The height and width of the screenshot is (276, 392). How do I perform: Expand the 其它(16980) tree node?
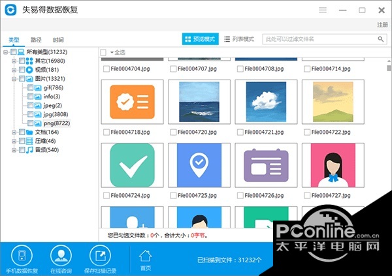14,61
